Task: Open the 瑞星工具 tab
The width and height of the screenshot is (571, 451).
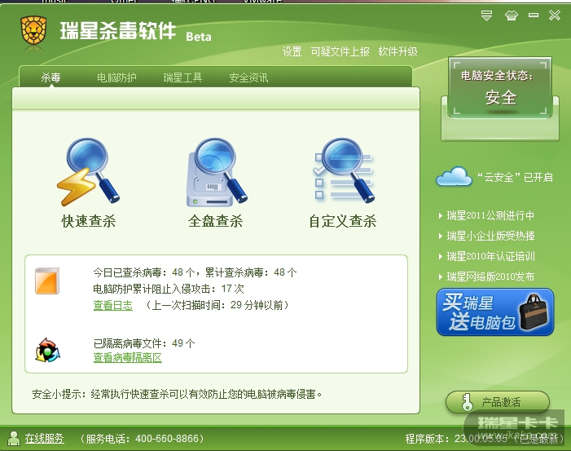Action: tap(182, 77)
